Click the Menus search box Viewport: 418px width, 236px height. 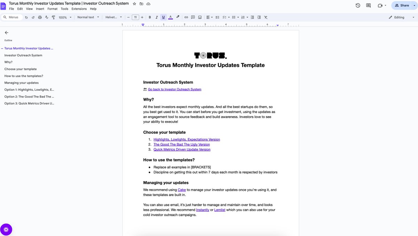click(12, 17)
